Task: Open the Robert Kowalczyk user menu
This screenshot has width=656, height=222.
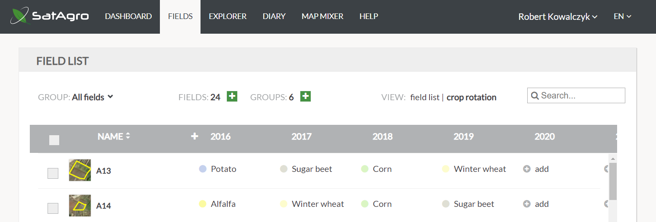Action: pyautogui.click(x=558, y=16)
